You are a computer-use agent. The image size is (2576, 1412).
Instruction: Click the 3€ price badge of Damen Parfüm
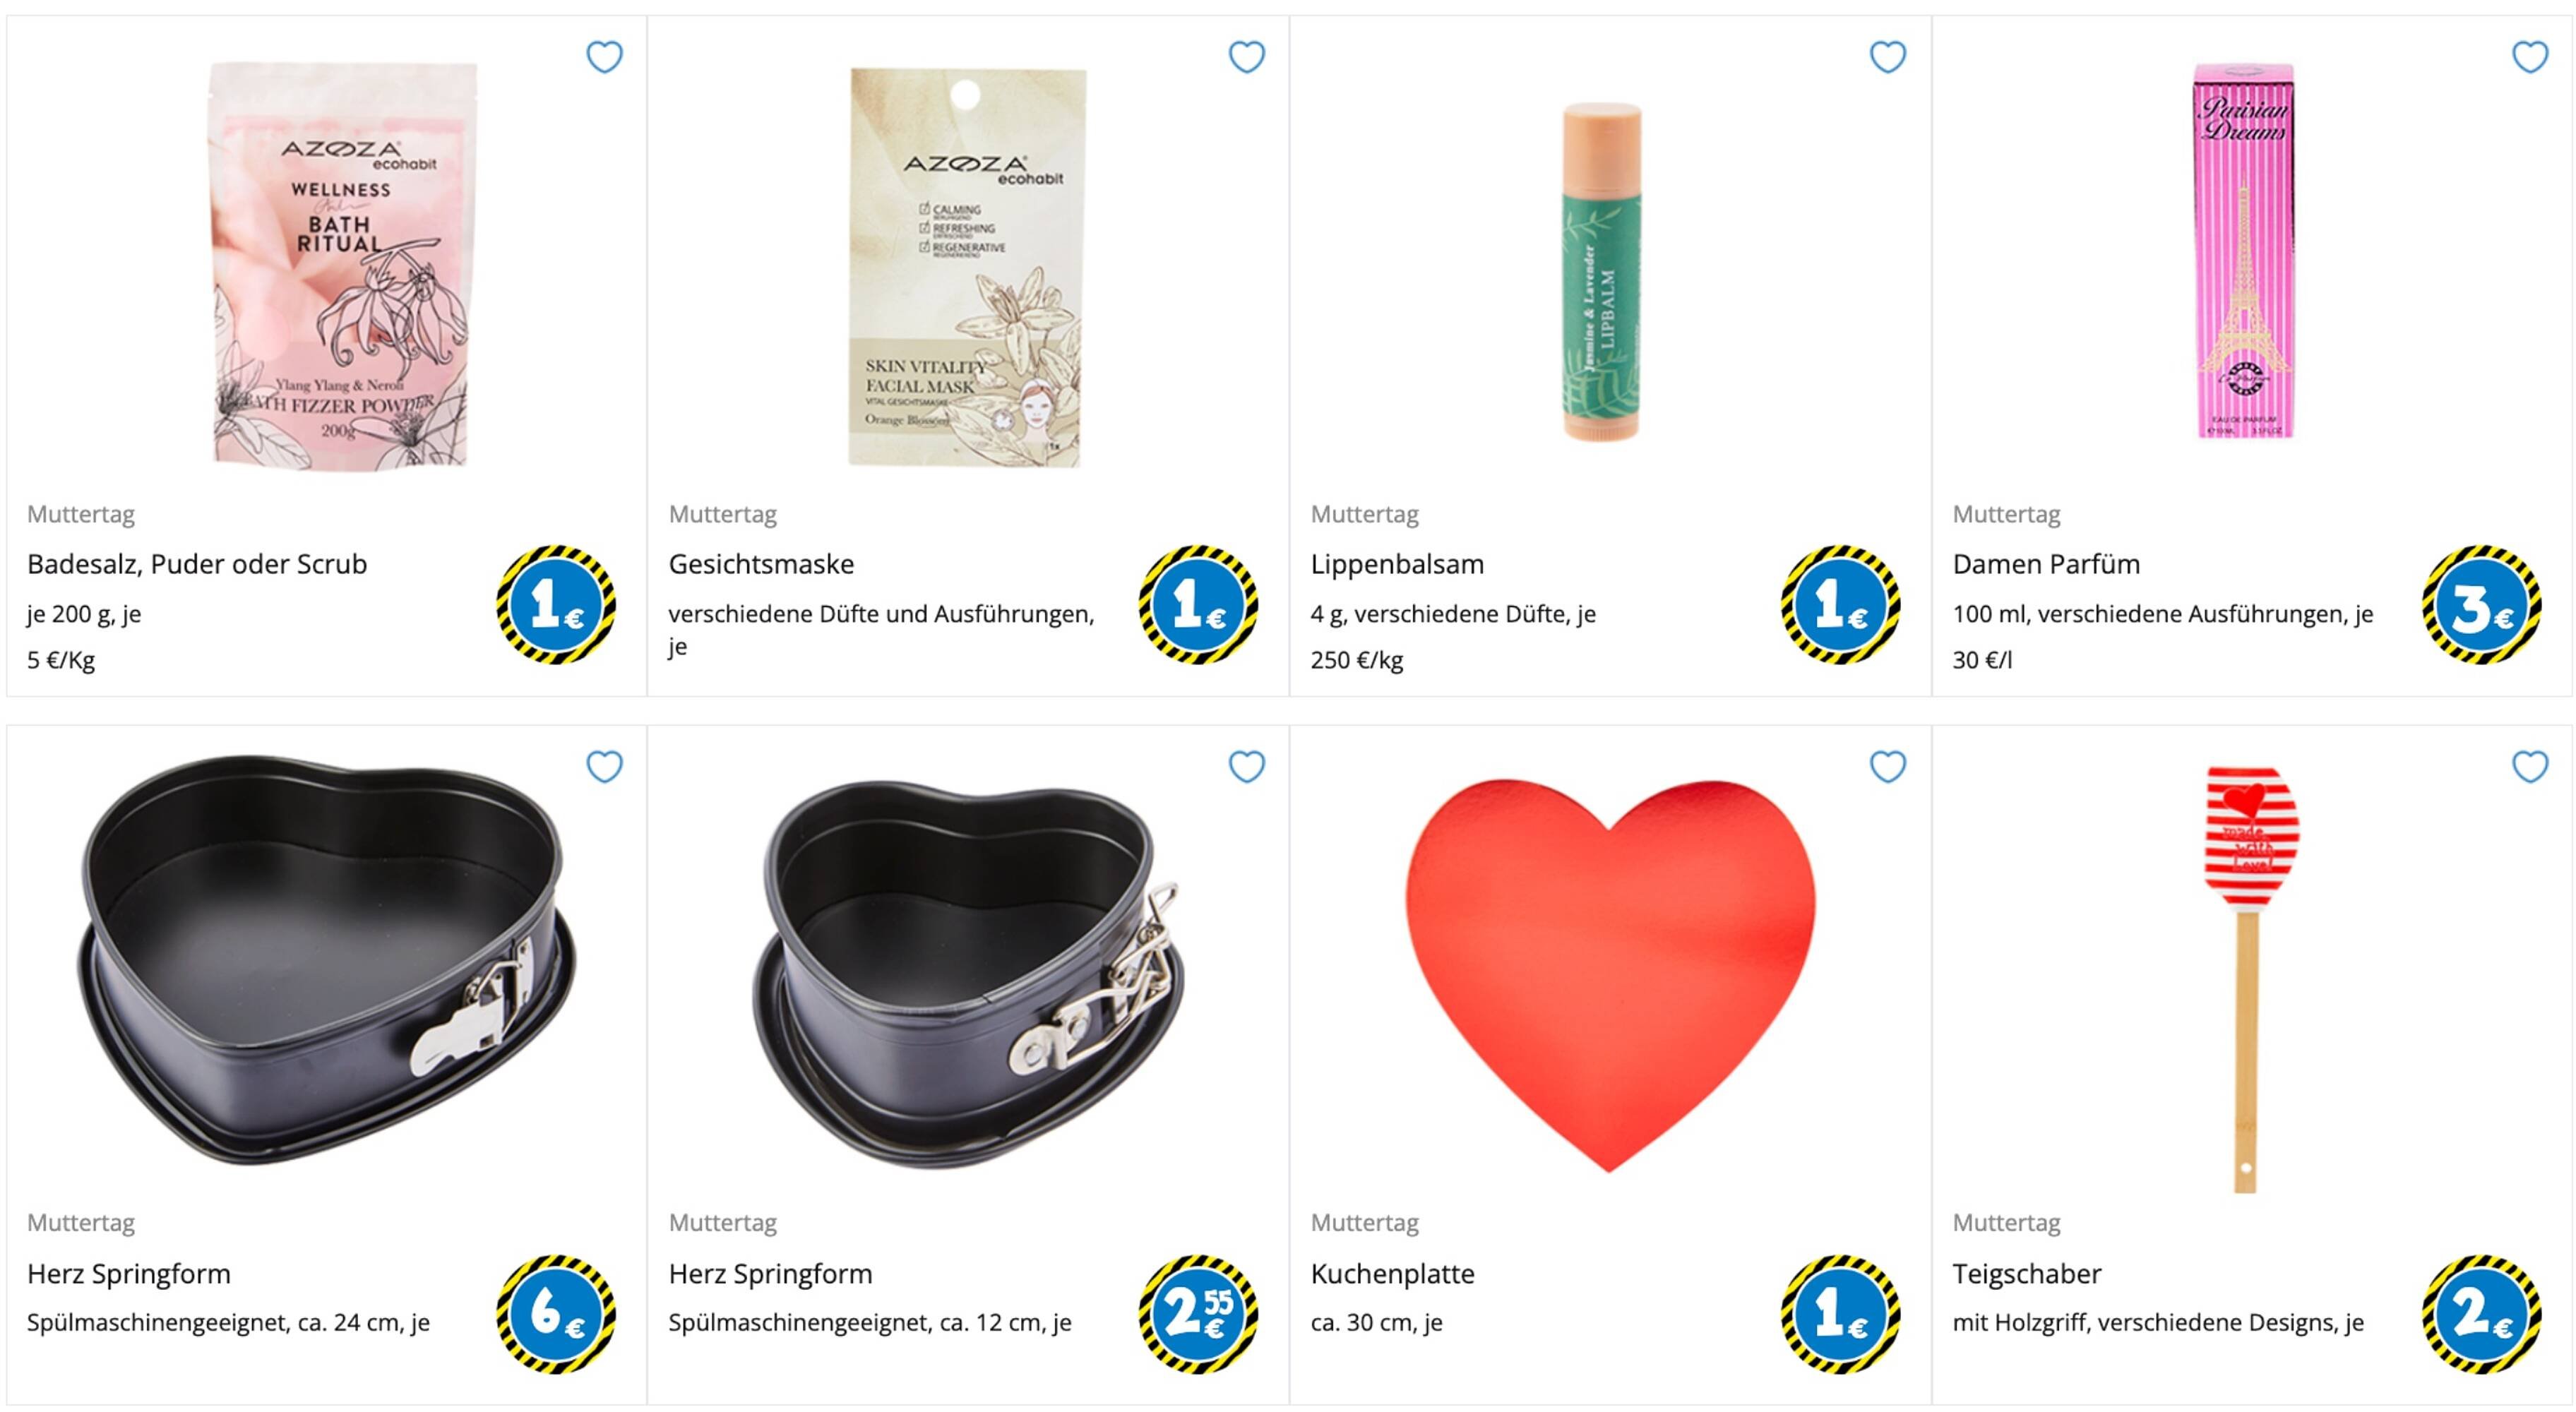tap(2482, 605)
